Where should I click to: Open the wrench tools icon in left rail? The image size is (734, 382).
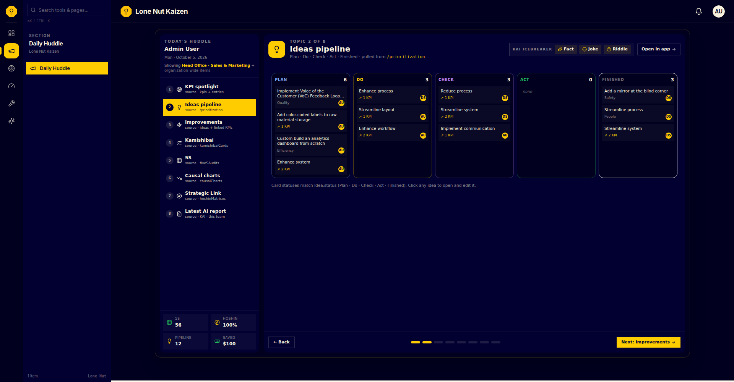pos(11,104)
